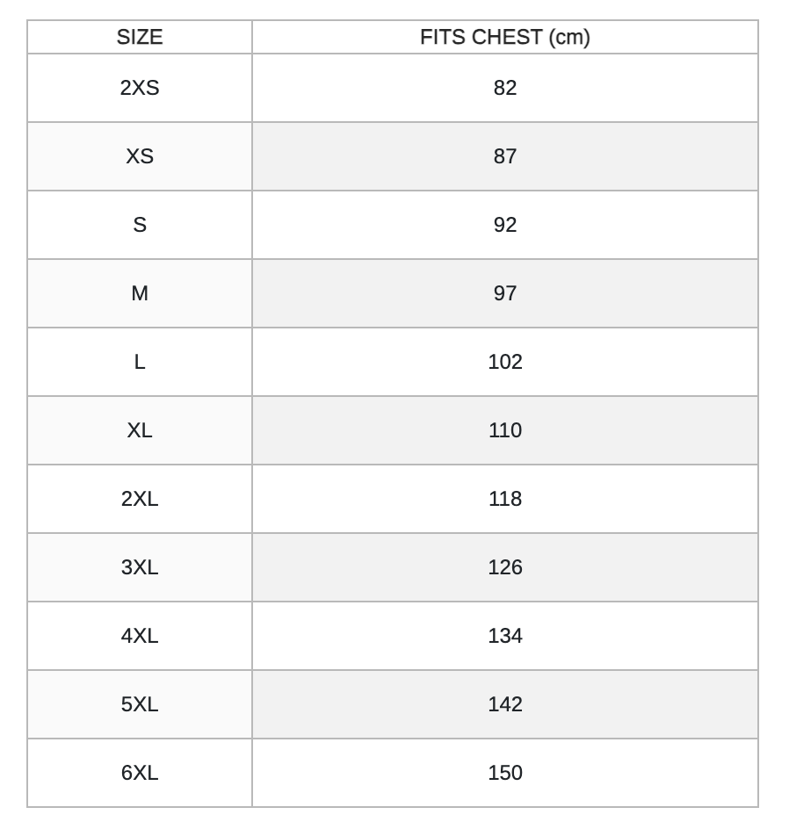
Task: Click chest value 82
Action: (x=505, y=88)
